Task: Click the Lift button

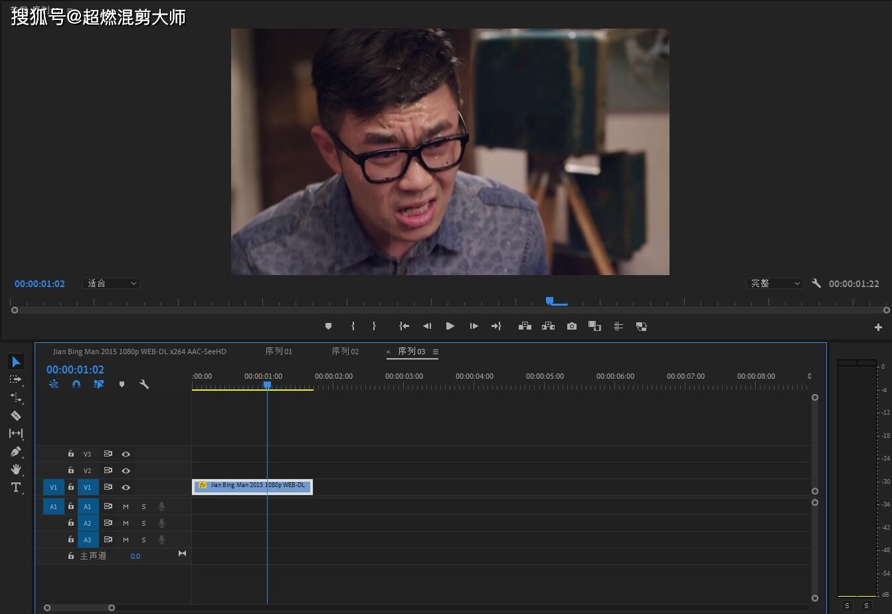Action: (x=525, y=326)
